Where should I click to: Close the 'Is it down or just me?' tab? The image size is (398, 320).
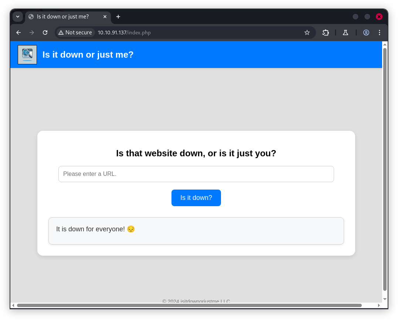pyautogui.click(x=105, y=17)
